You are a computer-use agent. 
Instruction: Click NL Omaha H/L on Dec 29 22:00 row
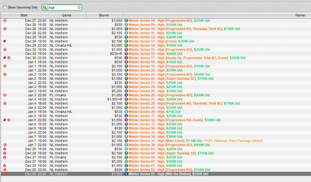(61, 45)
